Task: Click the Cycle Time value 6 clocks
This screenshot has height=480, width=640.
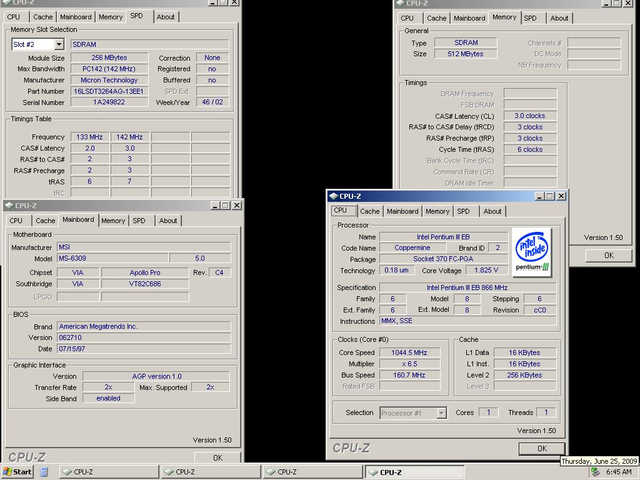Action: click(x=530, y=150)
